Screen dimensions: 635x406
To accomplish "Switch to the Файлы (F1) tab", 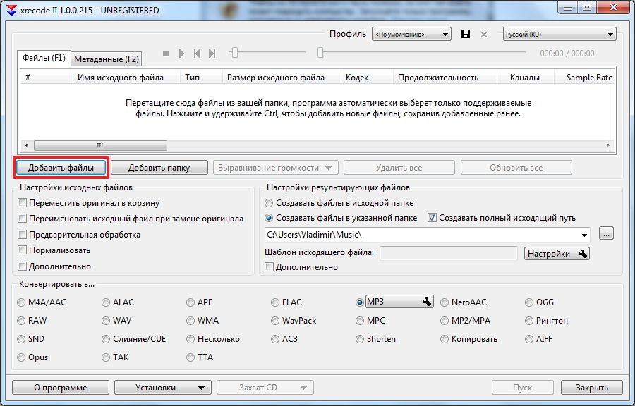I will 44,58.
